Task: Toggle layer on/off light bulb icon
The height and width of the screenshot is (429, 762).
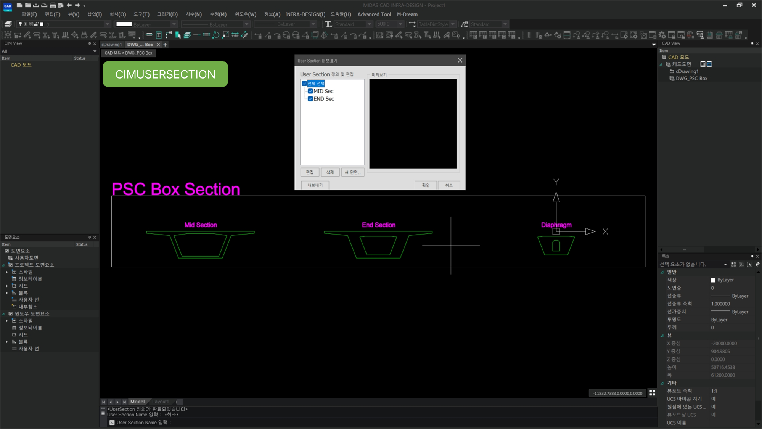Action: click(x=20, y=24)
